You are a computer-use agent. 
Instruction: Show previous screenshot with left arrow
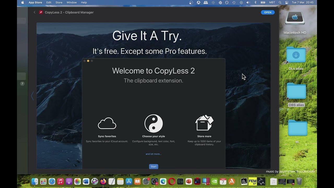32,96
